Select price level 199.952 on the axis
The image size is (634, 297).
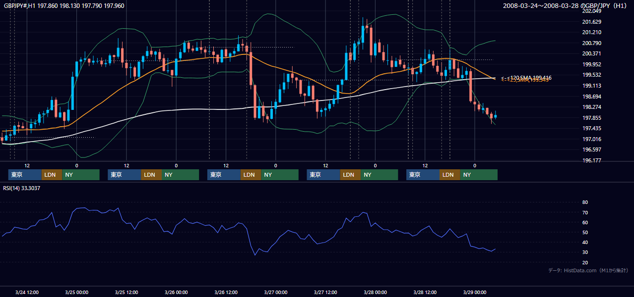coord(592,64)
